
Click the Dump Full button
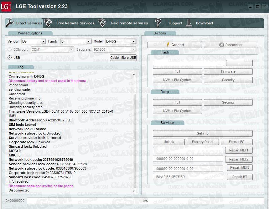tap(177, 102)
